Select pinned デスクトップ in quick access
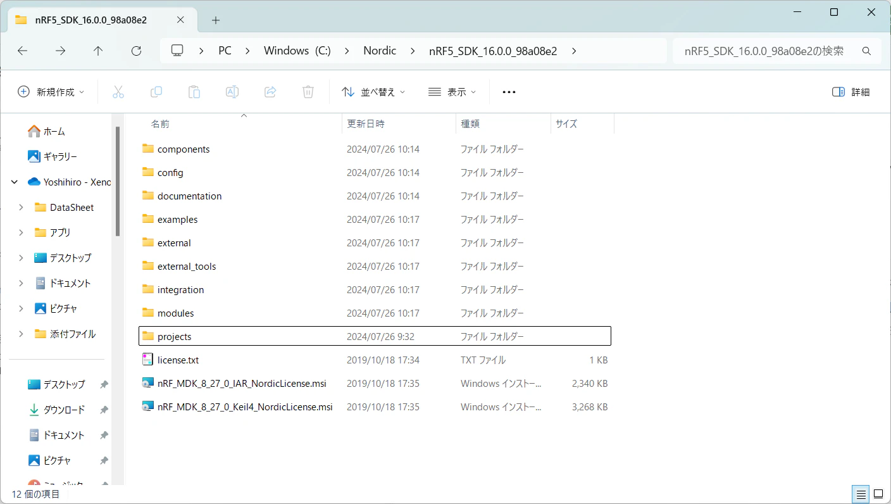The image size is (891, 504). click(x=64, y=384)
